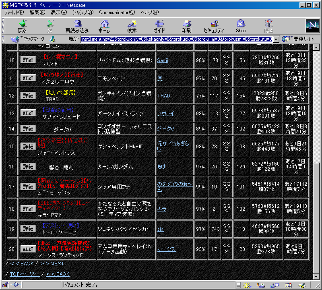Open Address Book icon in component bar
This screenshot has width=322, height=290.
[288, 285]
